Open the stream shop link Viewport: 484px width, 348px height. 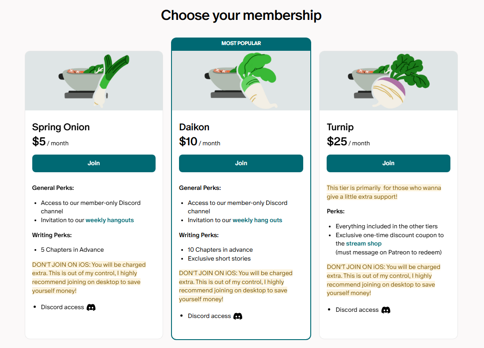point(364,244)
